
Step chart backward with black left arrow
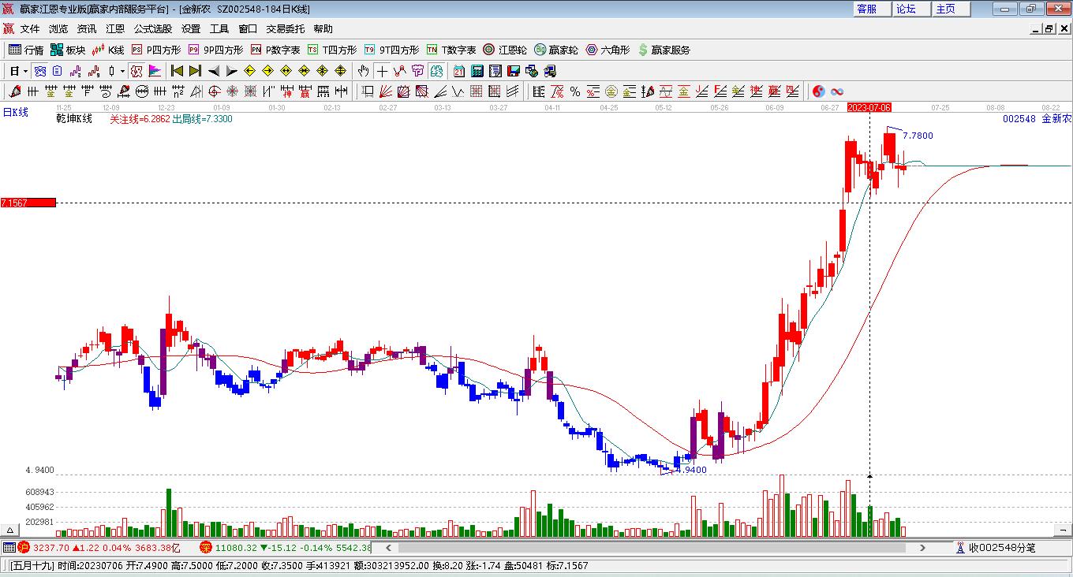[x=213, y=71]
